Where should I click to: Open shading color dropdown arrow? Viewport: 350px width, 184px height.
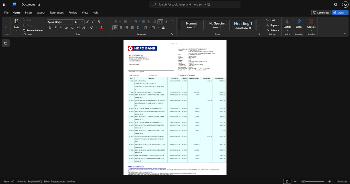click(168, 28)
